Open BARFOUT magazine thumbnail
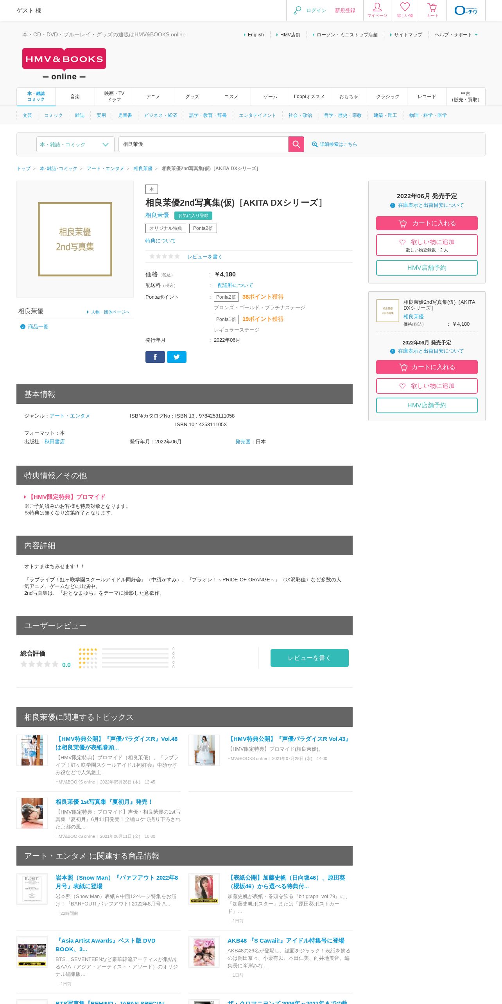This screenshot has height=1004, width=502. (x=32, y=889)
